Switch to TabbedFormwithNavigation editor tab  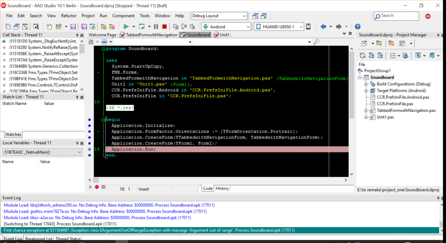[149, 35]
